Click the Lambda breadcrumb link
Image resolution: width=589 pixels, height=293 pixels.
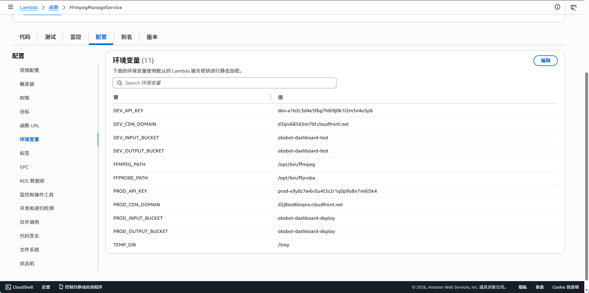(29, 8)
